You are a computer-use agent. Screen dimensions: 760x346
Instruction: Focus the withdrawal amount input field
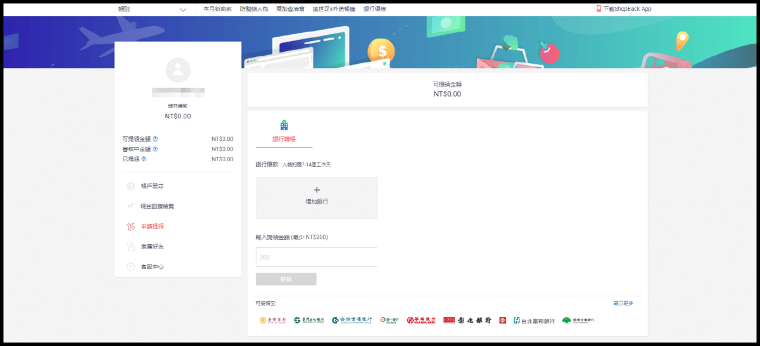(x=317, y=257)
